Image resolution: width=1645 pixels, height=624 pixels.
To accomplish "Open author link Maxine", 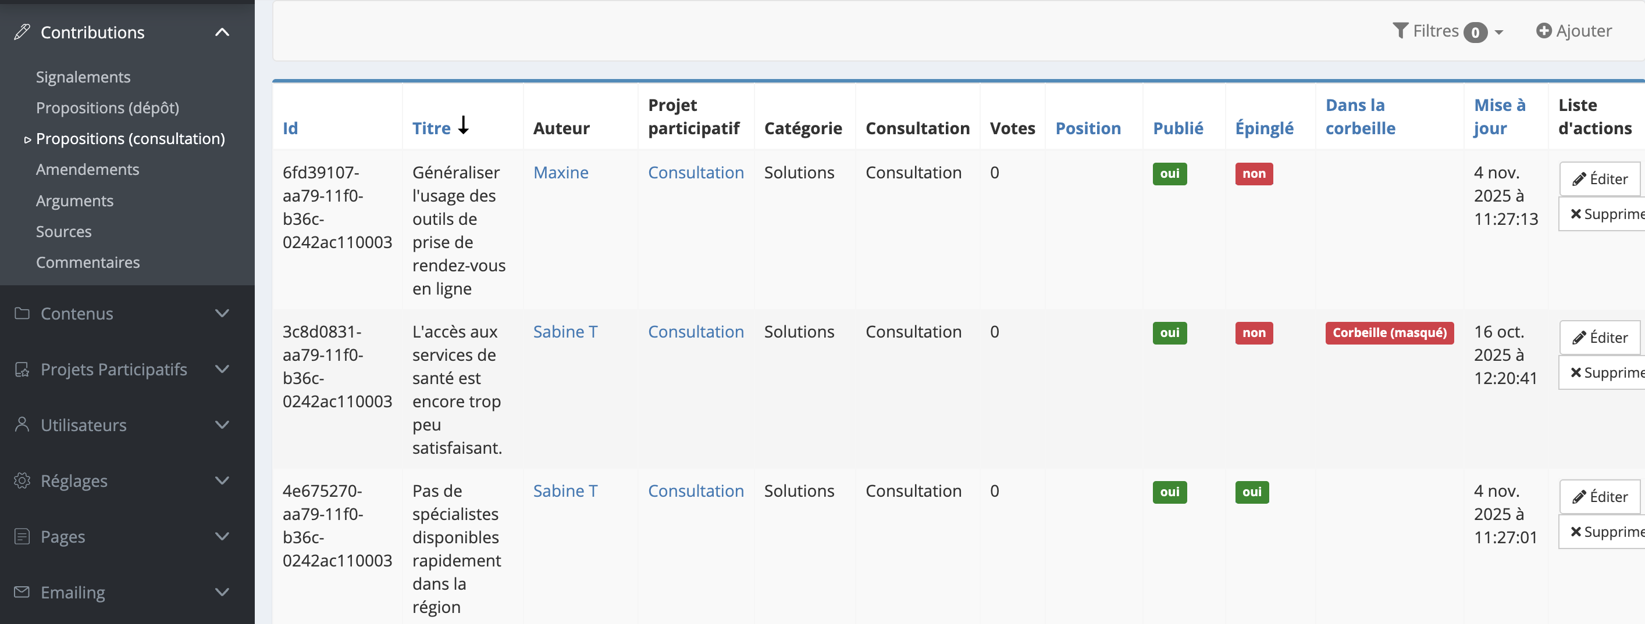I will 561,173.
